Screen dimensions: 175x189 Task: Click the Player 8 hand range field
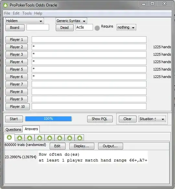(x=89, y=92)
